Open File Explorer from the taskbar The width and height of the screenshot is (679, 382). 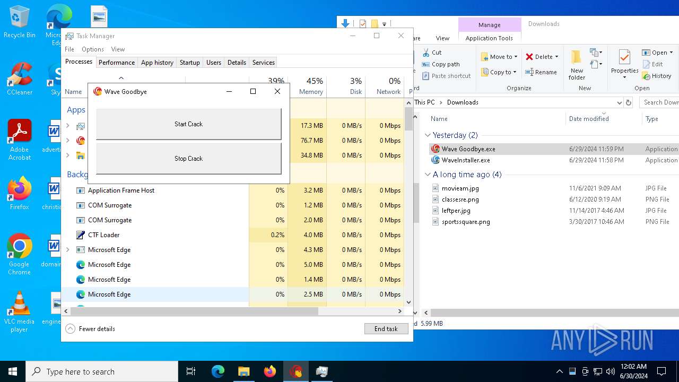pos(243,371)
